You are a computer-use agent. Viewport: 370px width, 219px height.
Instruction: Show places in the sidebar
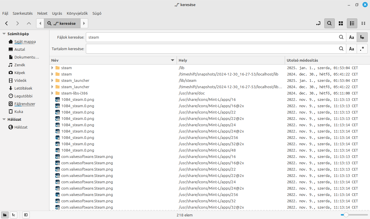(x=5, y=215)
